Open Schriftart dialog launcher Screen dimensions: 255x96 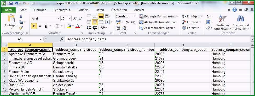click(82, 33)
